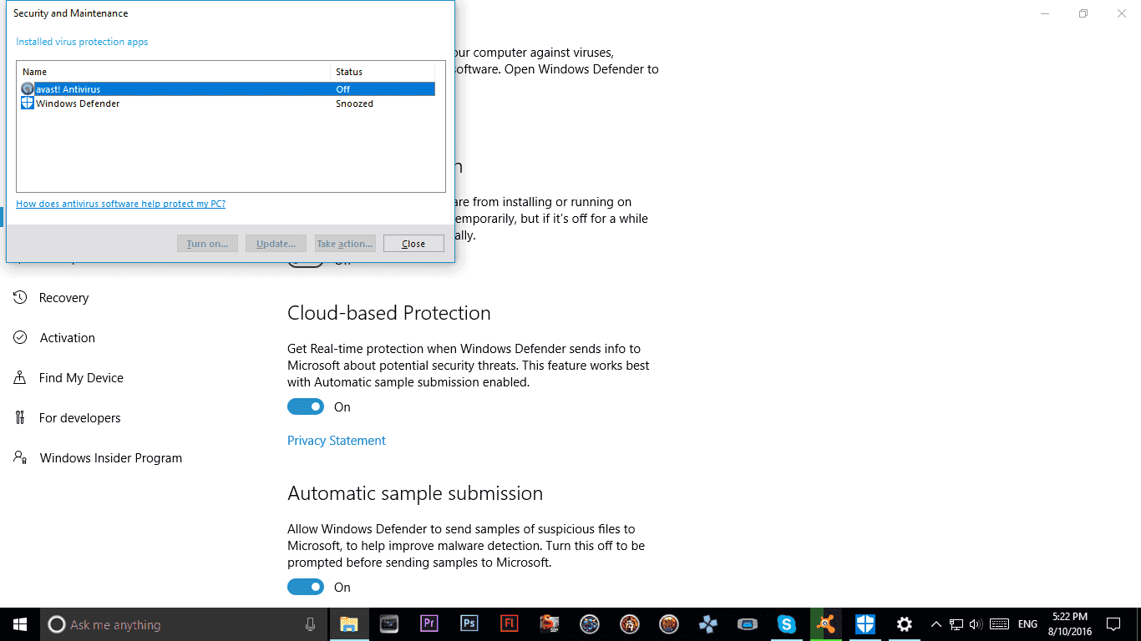This screenshot has height=641, width=1141.
Task: Open Recovery in the Settings sidebar
Action: click(x=63, y=298)
